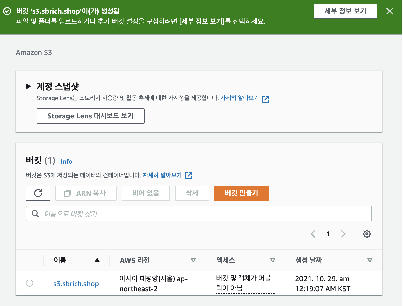
Task: Click the magnifier search icon
Action: [35, 213]
